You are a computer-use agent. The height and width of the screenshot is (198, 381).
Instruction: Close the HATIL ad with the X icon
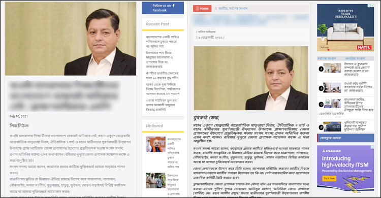coord(372,6)
